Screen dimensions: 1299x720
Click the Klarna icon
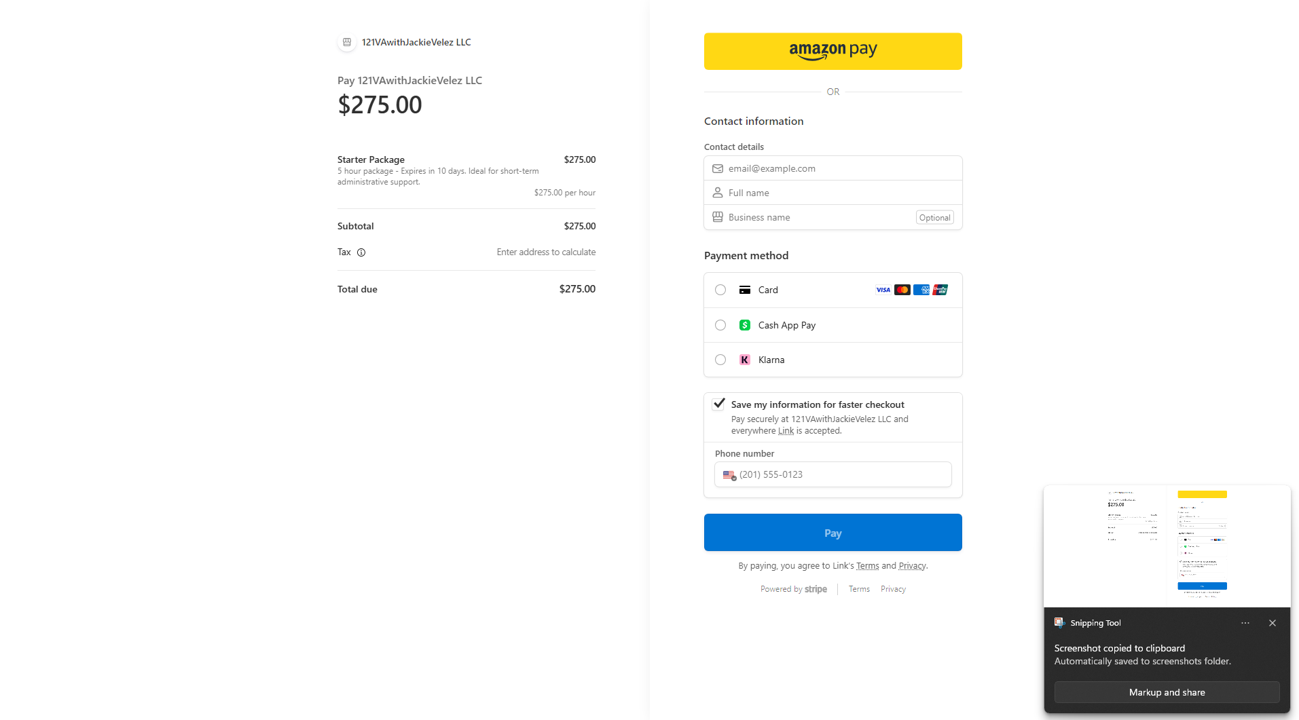745,360
